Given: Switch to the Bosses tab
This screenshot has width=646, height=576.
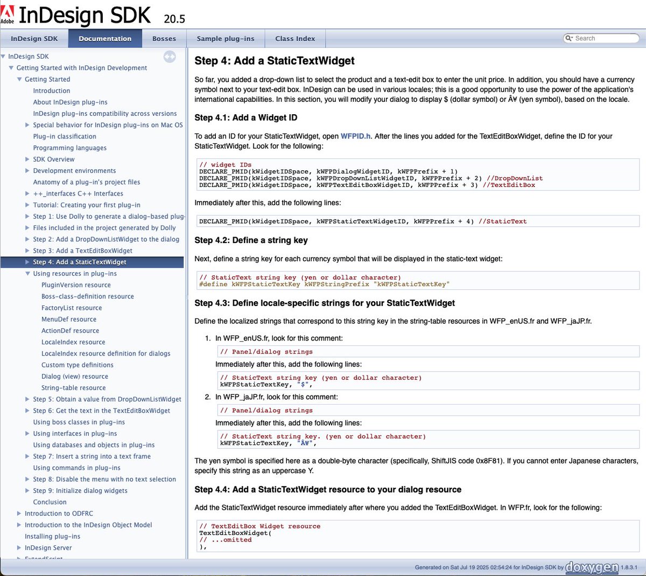Looking at the screenshot, I should (164, 39).
